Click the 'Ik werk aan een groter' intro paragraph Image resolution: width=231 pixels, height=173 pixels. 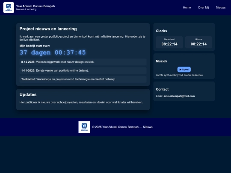coord(83,38)
